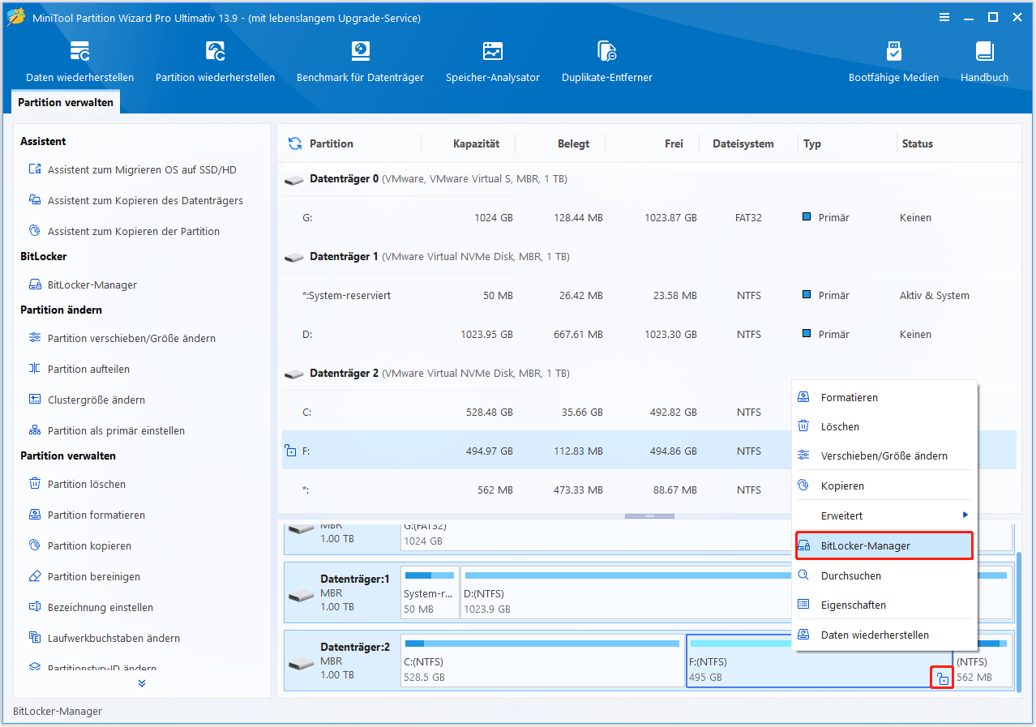Open BitLocker-Manager in the left sidebar
Viewport: 1036px width, 727px height.
83,285
